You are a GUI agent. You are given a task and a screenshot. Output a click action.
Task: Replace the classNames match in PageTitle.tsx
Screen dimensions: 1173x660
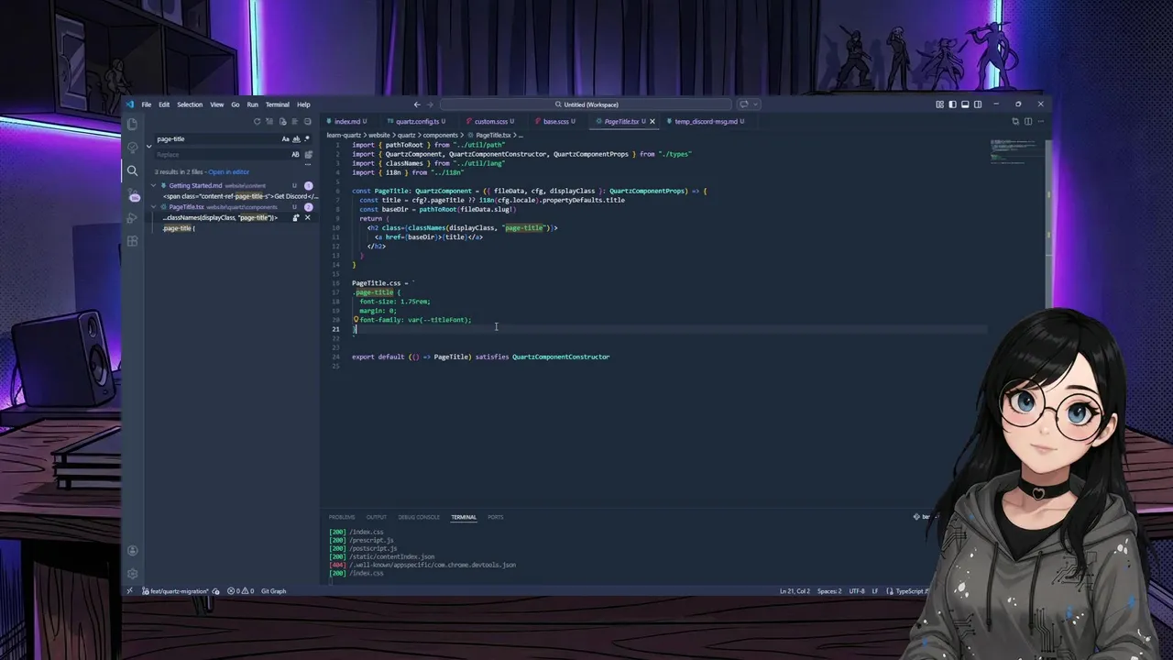296,217
